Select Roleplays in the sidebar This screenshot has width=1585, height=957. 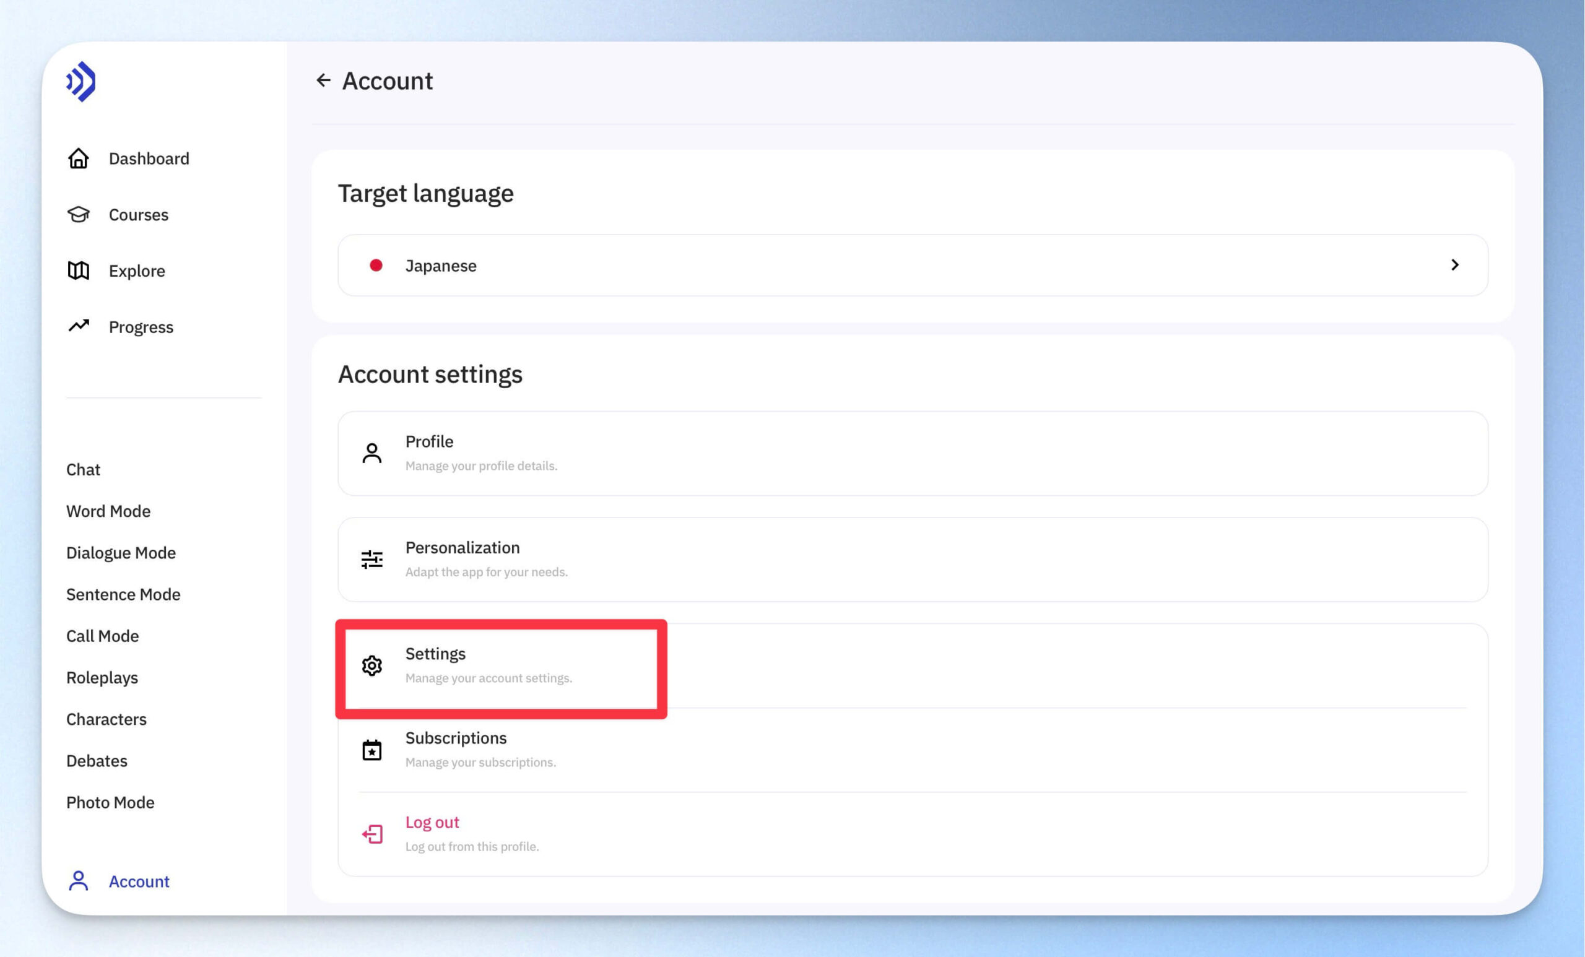102,678
